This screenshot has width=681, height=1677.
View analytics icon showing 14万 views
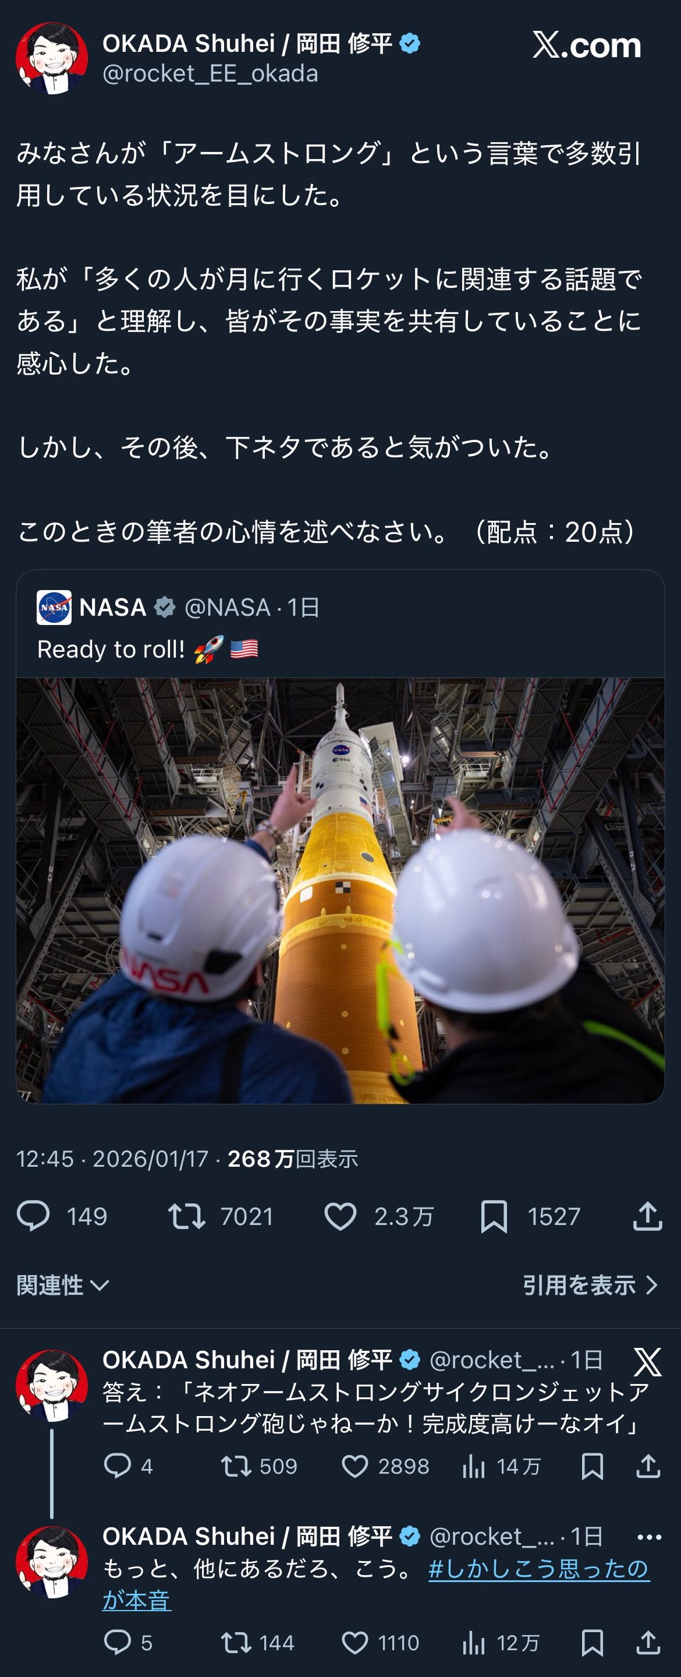[474, 1466]
